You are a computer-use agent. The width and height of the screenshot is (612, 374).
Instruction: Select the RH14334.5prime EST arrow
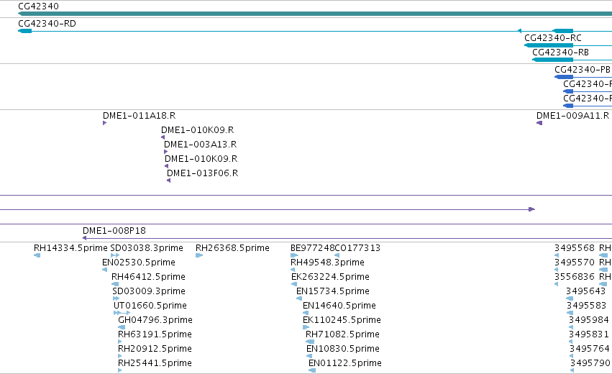pyautogui.click(x=37, y=255)
